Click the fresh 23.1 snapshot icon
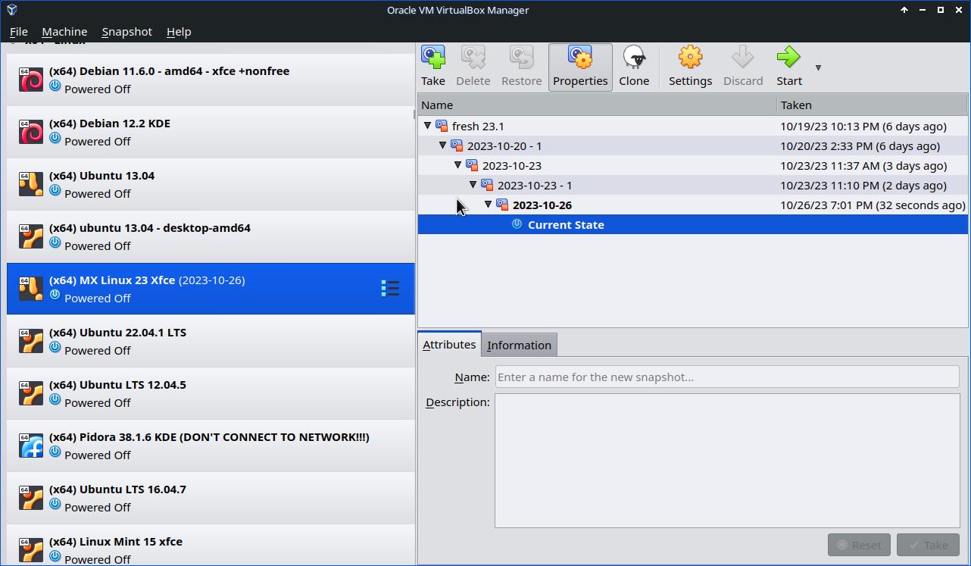The image size is (971, 566). (x=442, y=126)
